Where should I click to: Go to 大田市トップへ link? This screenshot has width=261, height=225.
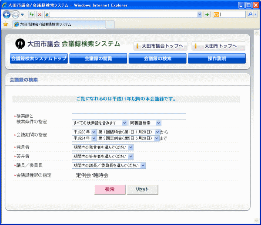[x=218, y=46]
